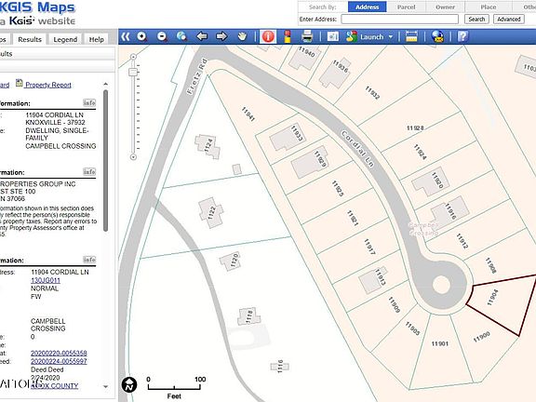Activate the red identify info tool
536x402 pixels.
[268, 36]
